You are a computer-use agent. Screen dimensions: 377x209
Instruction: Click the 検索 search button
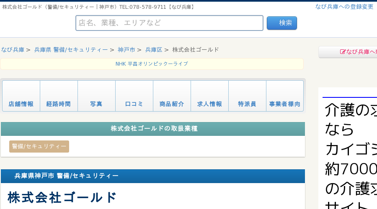(282, 23)
